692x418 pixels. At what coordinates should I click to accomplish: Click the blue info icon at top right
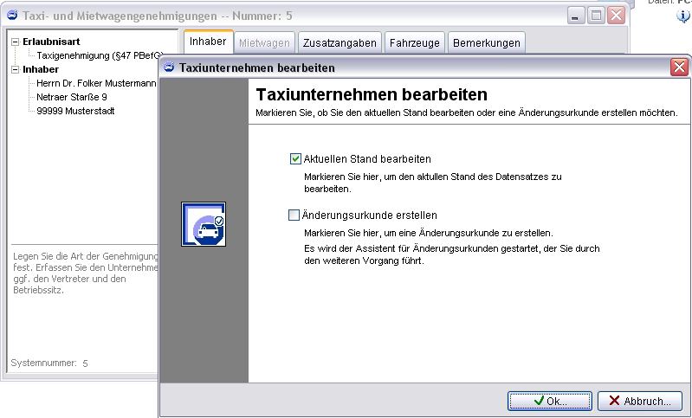[x=683, y=16]
